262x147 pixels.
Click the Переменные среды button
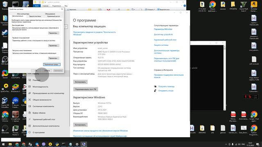click(x=52, y=65)
